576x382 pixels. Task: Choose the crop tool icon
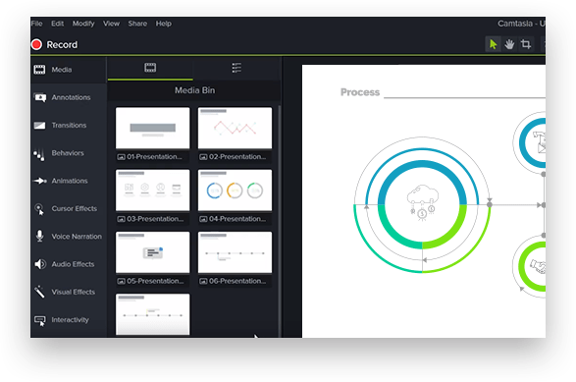(x=526, y=44)
